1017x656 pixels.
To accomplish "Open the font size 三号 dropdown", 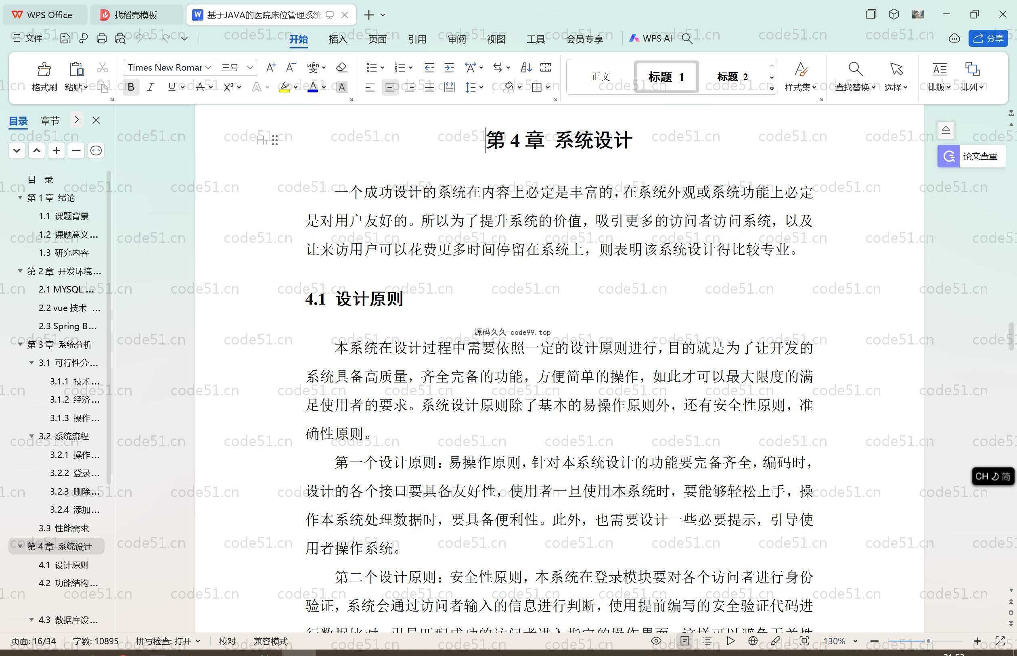I will pos(250,67).
